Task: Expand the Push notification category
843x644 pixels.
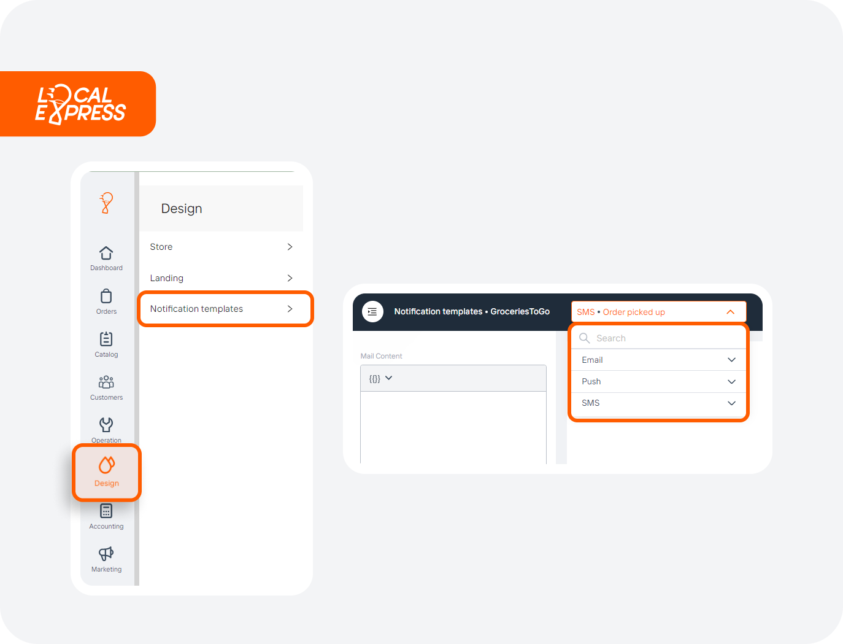Action: [x=658, y=381]
